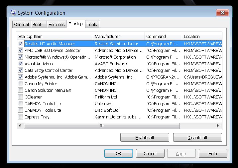The width and height of the screenshot is (238, 168).
Task: Click C:\Users\DROBUS location cell
Action: pos(203,77)
